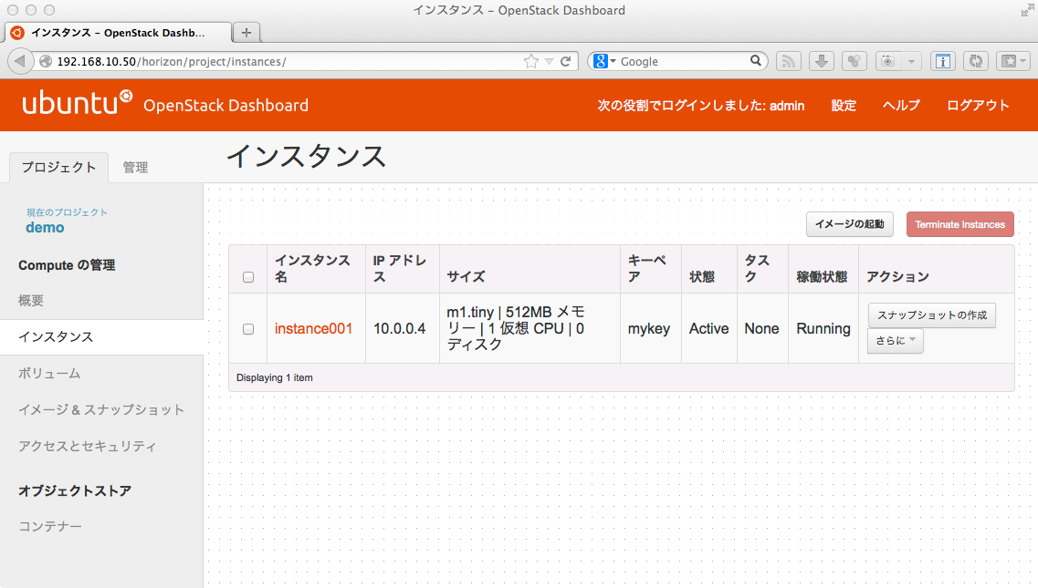Open address bar history dropdown arrow
Viewport: 1038px width, 588px height.
(549, 61)
